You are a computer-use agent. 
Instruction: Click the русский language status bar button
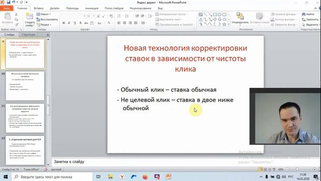coord(56,169)
